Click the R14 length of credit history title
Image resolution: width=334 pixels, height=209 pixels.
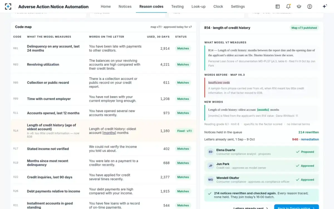point(227,28)
